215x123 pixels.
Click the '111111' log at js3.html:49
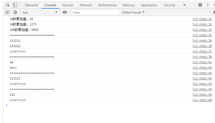click(x=15, y=78)
